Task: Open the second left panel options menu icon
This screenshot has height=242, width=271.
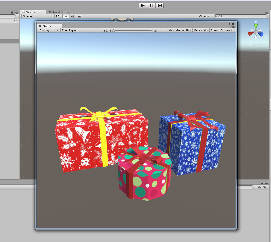Action: click(16, 21)
